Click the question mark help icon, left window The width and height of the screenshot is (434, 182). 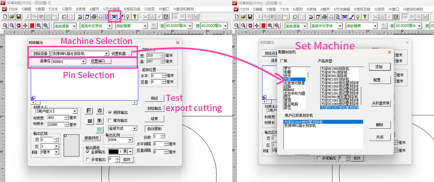pyautogui.click(x=135, y=17)
